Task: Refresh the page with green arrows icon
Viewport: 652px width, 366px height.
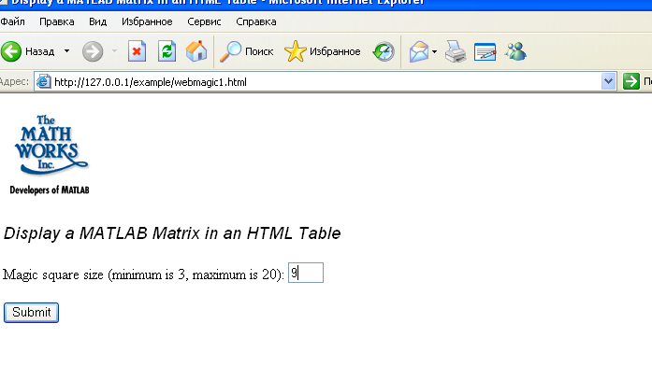Action: [167, 51]
